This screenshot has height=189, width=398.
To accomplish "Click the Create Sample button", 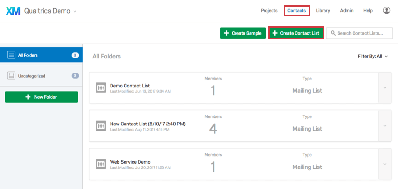I will tap(243, 33).
